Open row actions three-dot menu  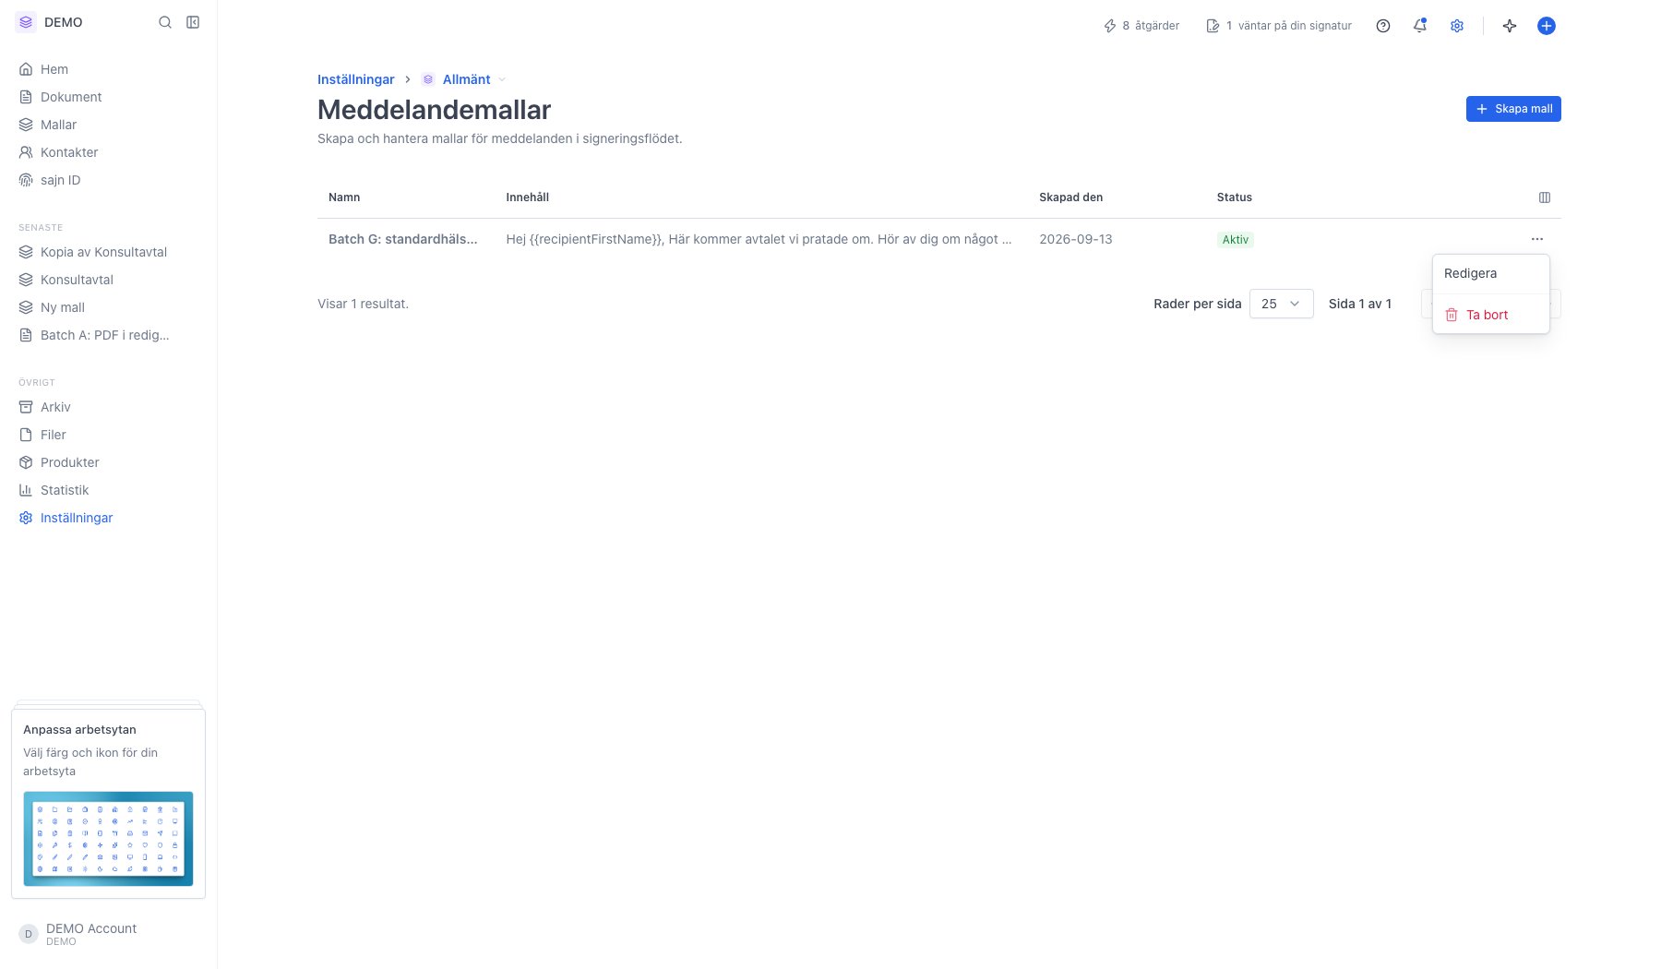(1536, 239)
